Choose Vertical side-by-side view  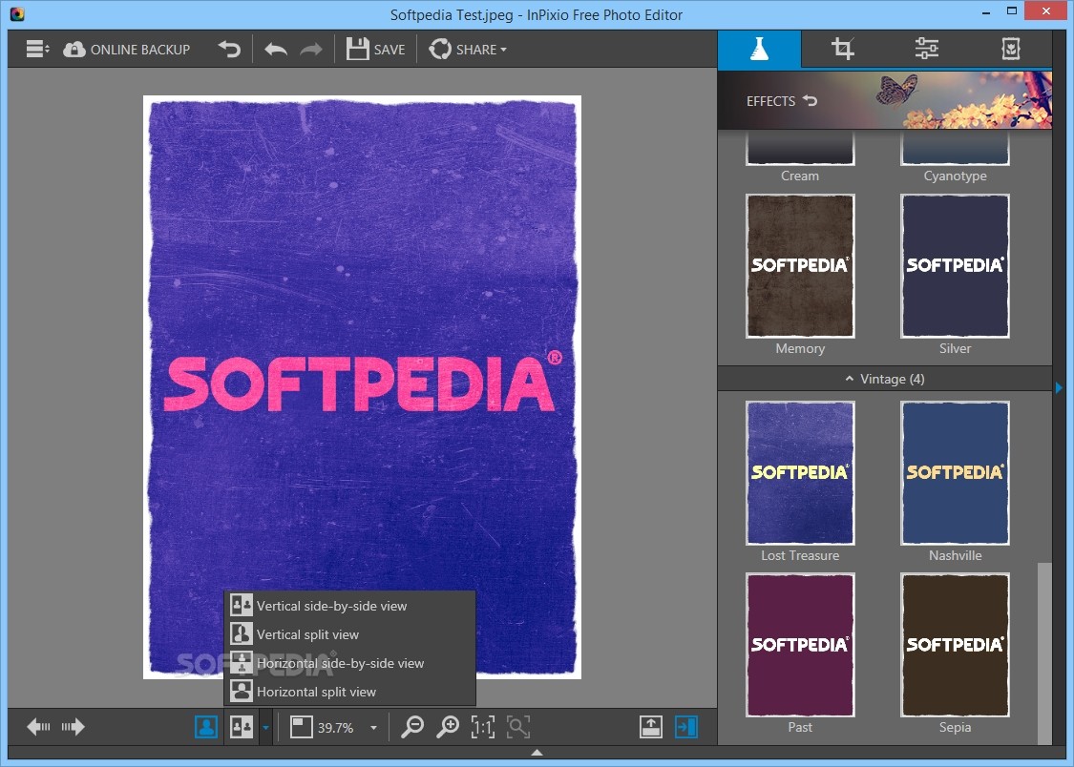[350, 606]
